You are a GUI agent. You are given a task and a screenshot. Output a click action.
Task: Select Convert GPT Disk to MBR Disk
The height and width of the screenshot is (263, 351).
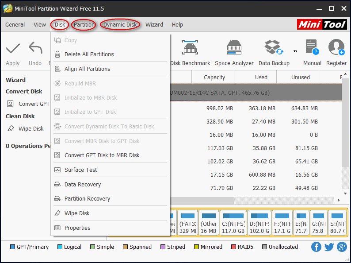pyautogui.click(x=111, y=155)
